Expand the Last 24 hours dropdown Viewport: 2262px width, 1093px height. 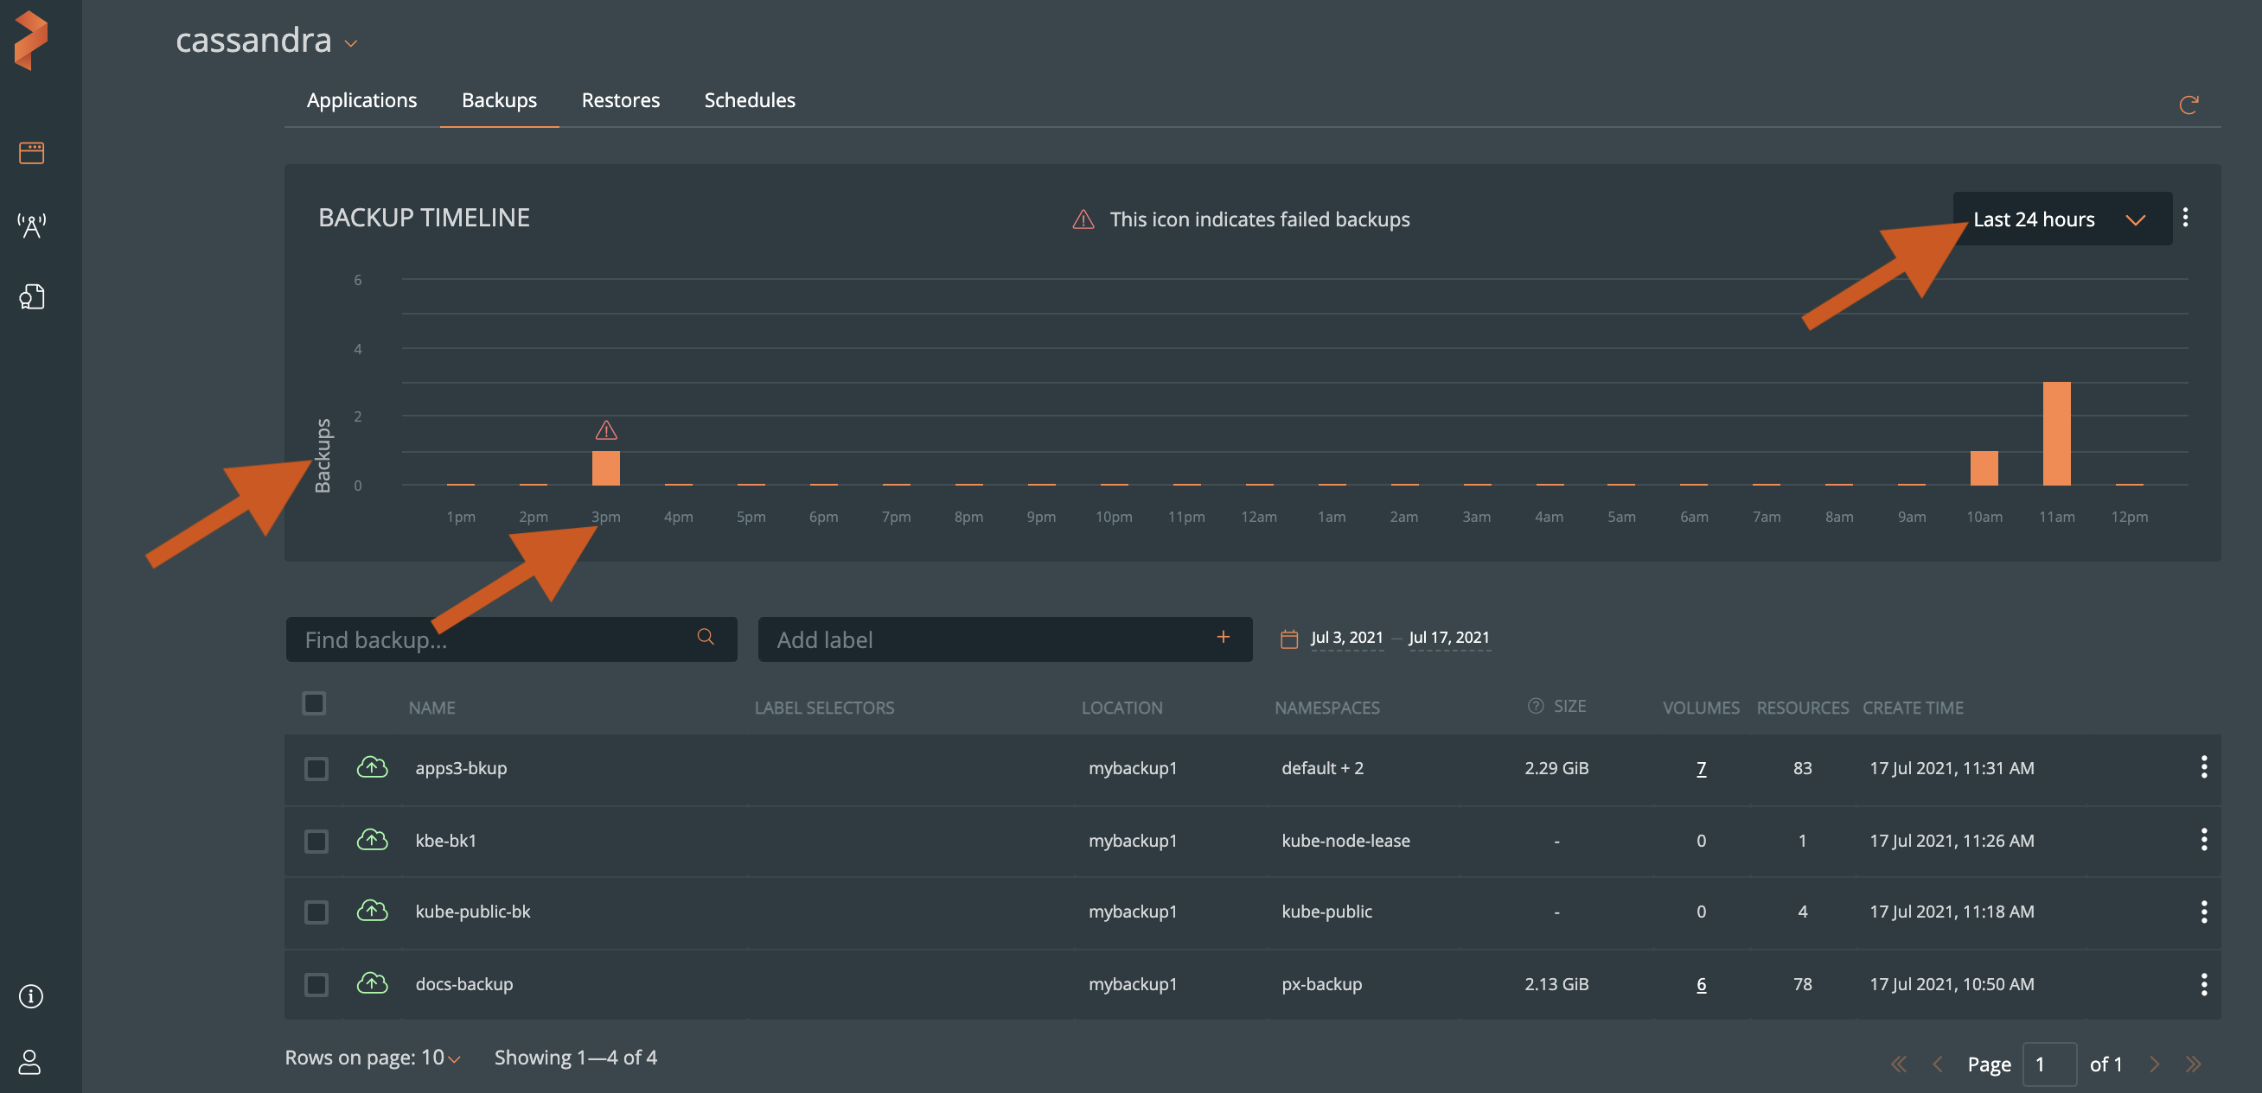pos(2060,219)
